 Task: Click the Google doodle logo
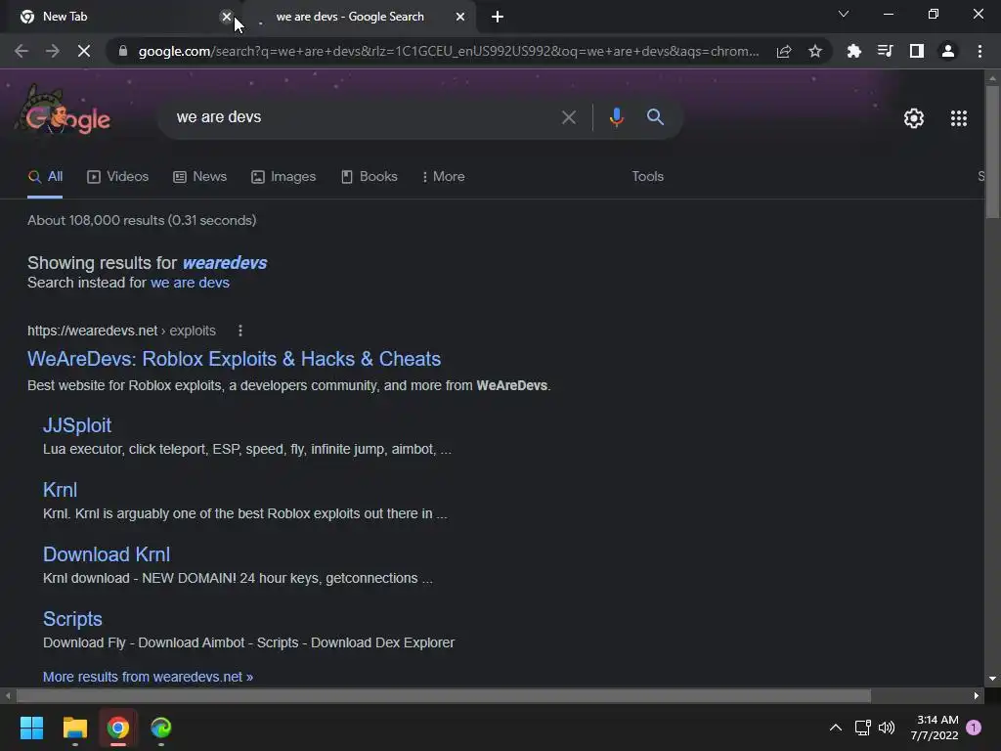[x=64, y=113]
